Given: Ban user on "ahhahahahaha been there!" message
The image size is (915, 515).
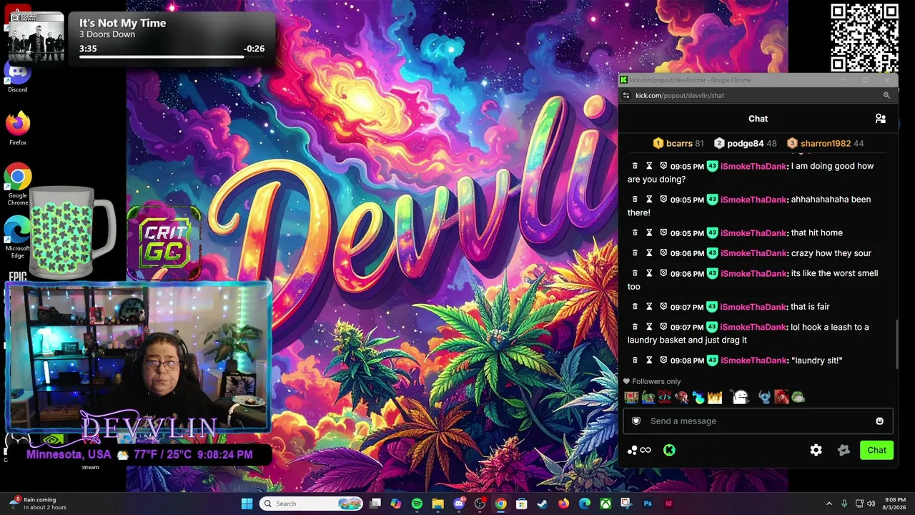Looking at the screenshot, I should click(x=663, y=199).
